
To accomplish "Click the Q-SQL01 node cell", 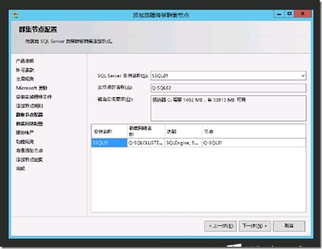I will tap(254, 143).
